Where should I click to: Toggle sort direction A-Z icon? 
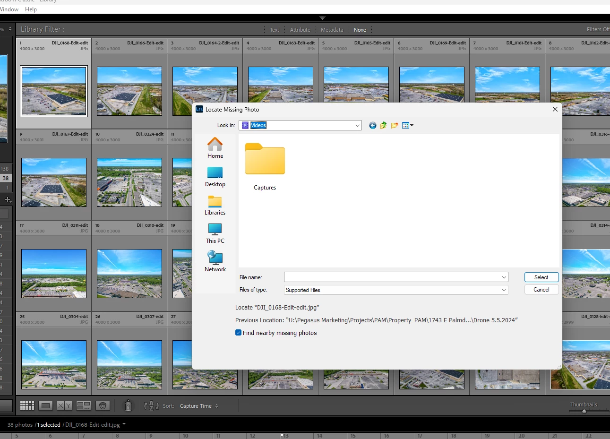coord(151,405)
